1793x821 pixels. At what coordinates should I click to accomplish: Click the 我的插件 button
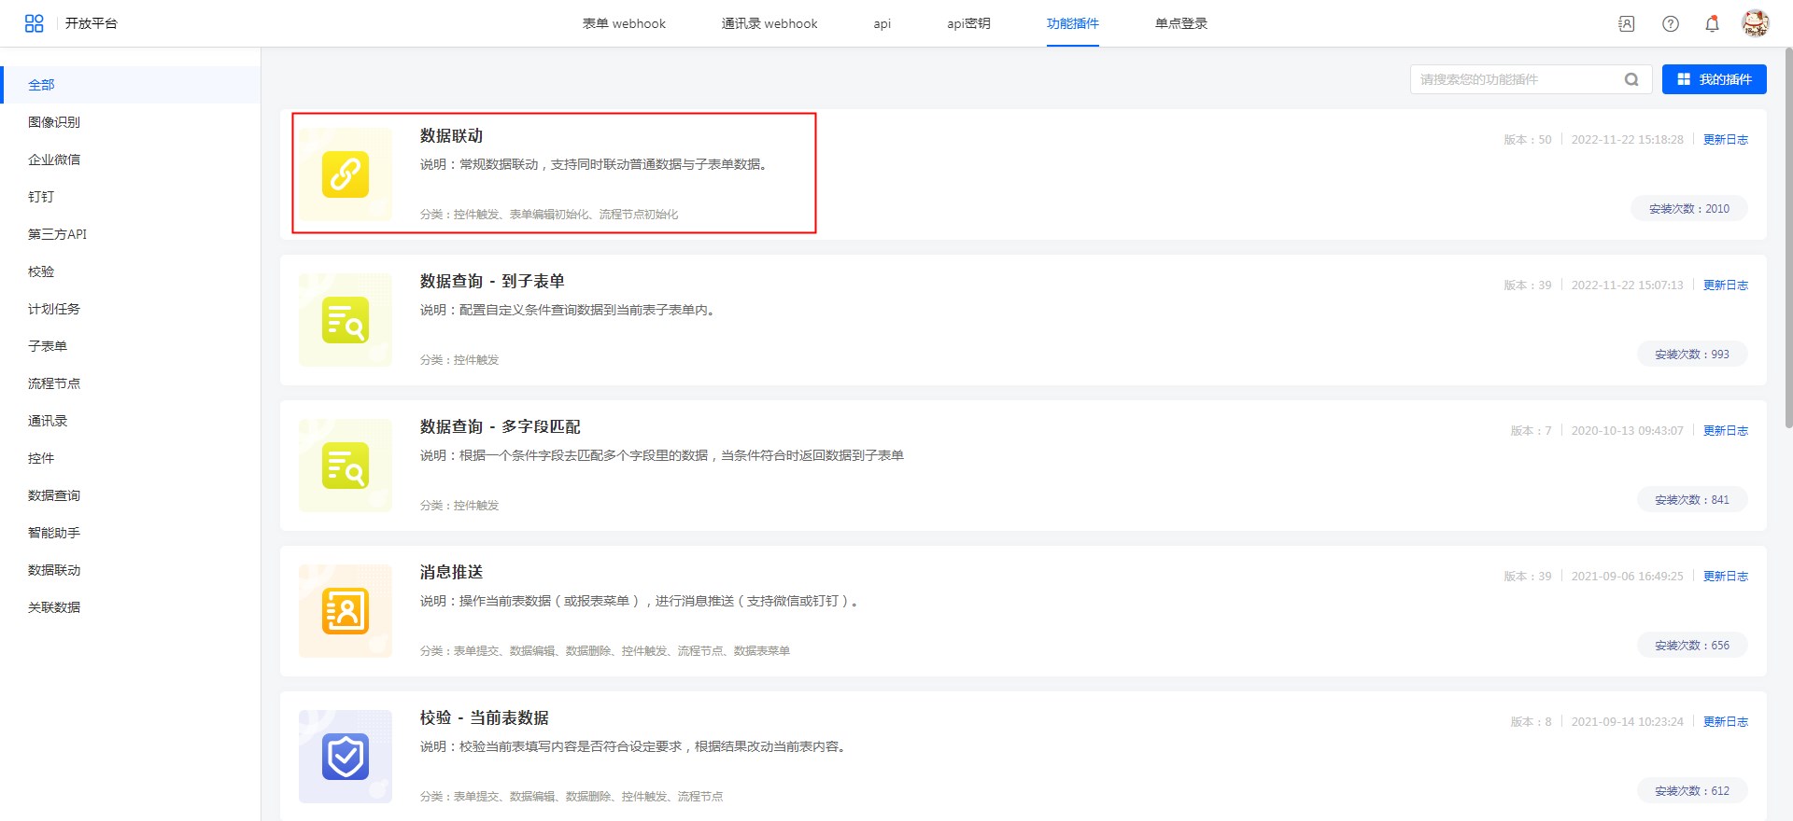tap(1714, 79)
